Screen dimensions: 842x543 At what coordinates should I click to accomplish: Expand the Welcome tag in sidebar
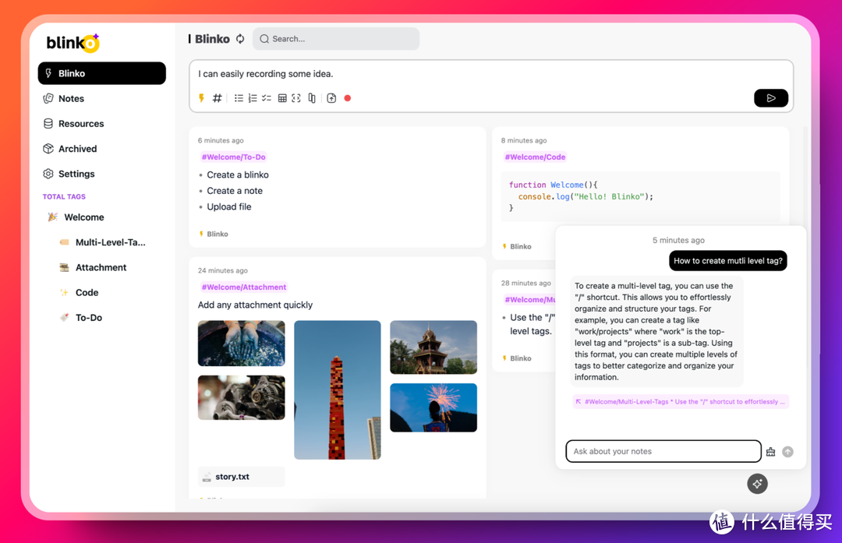[83, 217]
